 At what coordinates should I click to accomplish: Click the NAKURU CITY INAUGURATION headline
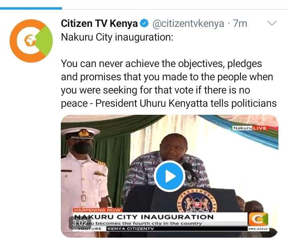coord(144,217)
